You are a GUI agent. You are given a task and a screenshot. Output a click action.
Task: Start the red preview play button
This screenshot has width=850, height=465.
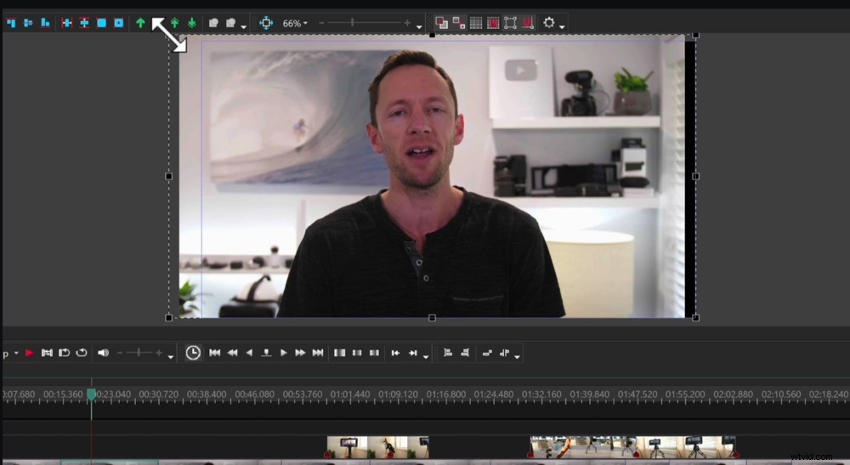29,353
